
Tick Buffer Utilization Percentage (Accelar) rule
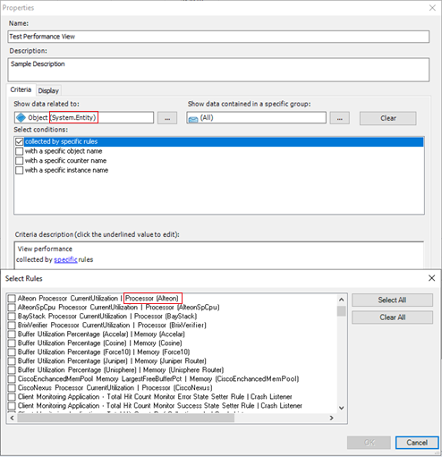[x=12, y=334]
